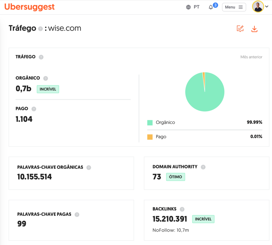Open help icon beside BACKLINKS
Viewport: 272px width, 245px height.
pyautogui.click(x=182, y=209)
